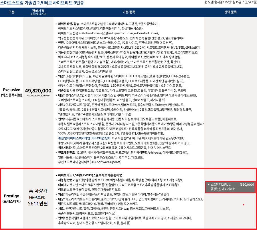This screenshot has height=230, width=257.
Task: Click the small red dot in options column
Action: coord(243,205)
